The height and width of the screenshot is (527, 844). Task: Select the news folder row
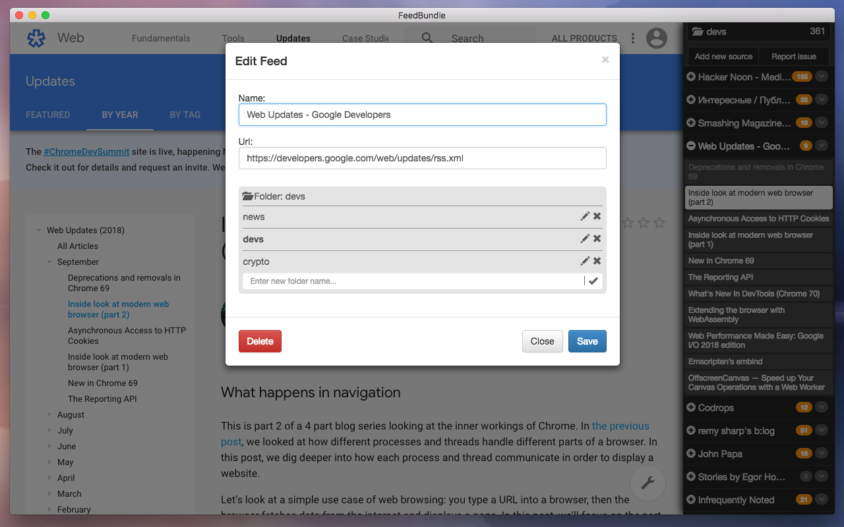pyautogui.click(x=423, y=217)
